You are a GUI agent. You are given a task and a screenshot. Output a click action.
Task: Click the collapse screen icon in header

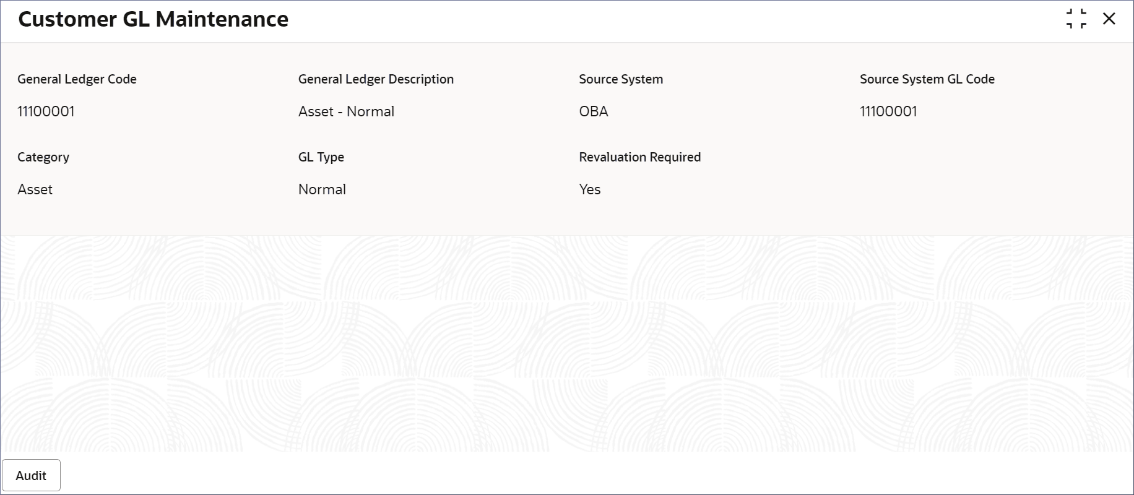pos(1076,19)
